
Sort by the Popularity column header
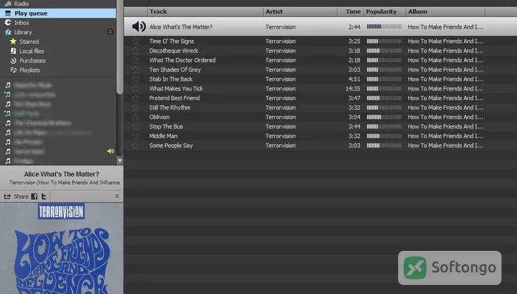(385, 12)
